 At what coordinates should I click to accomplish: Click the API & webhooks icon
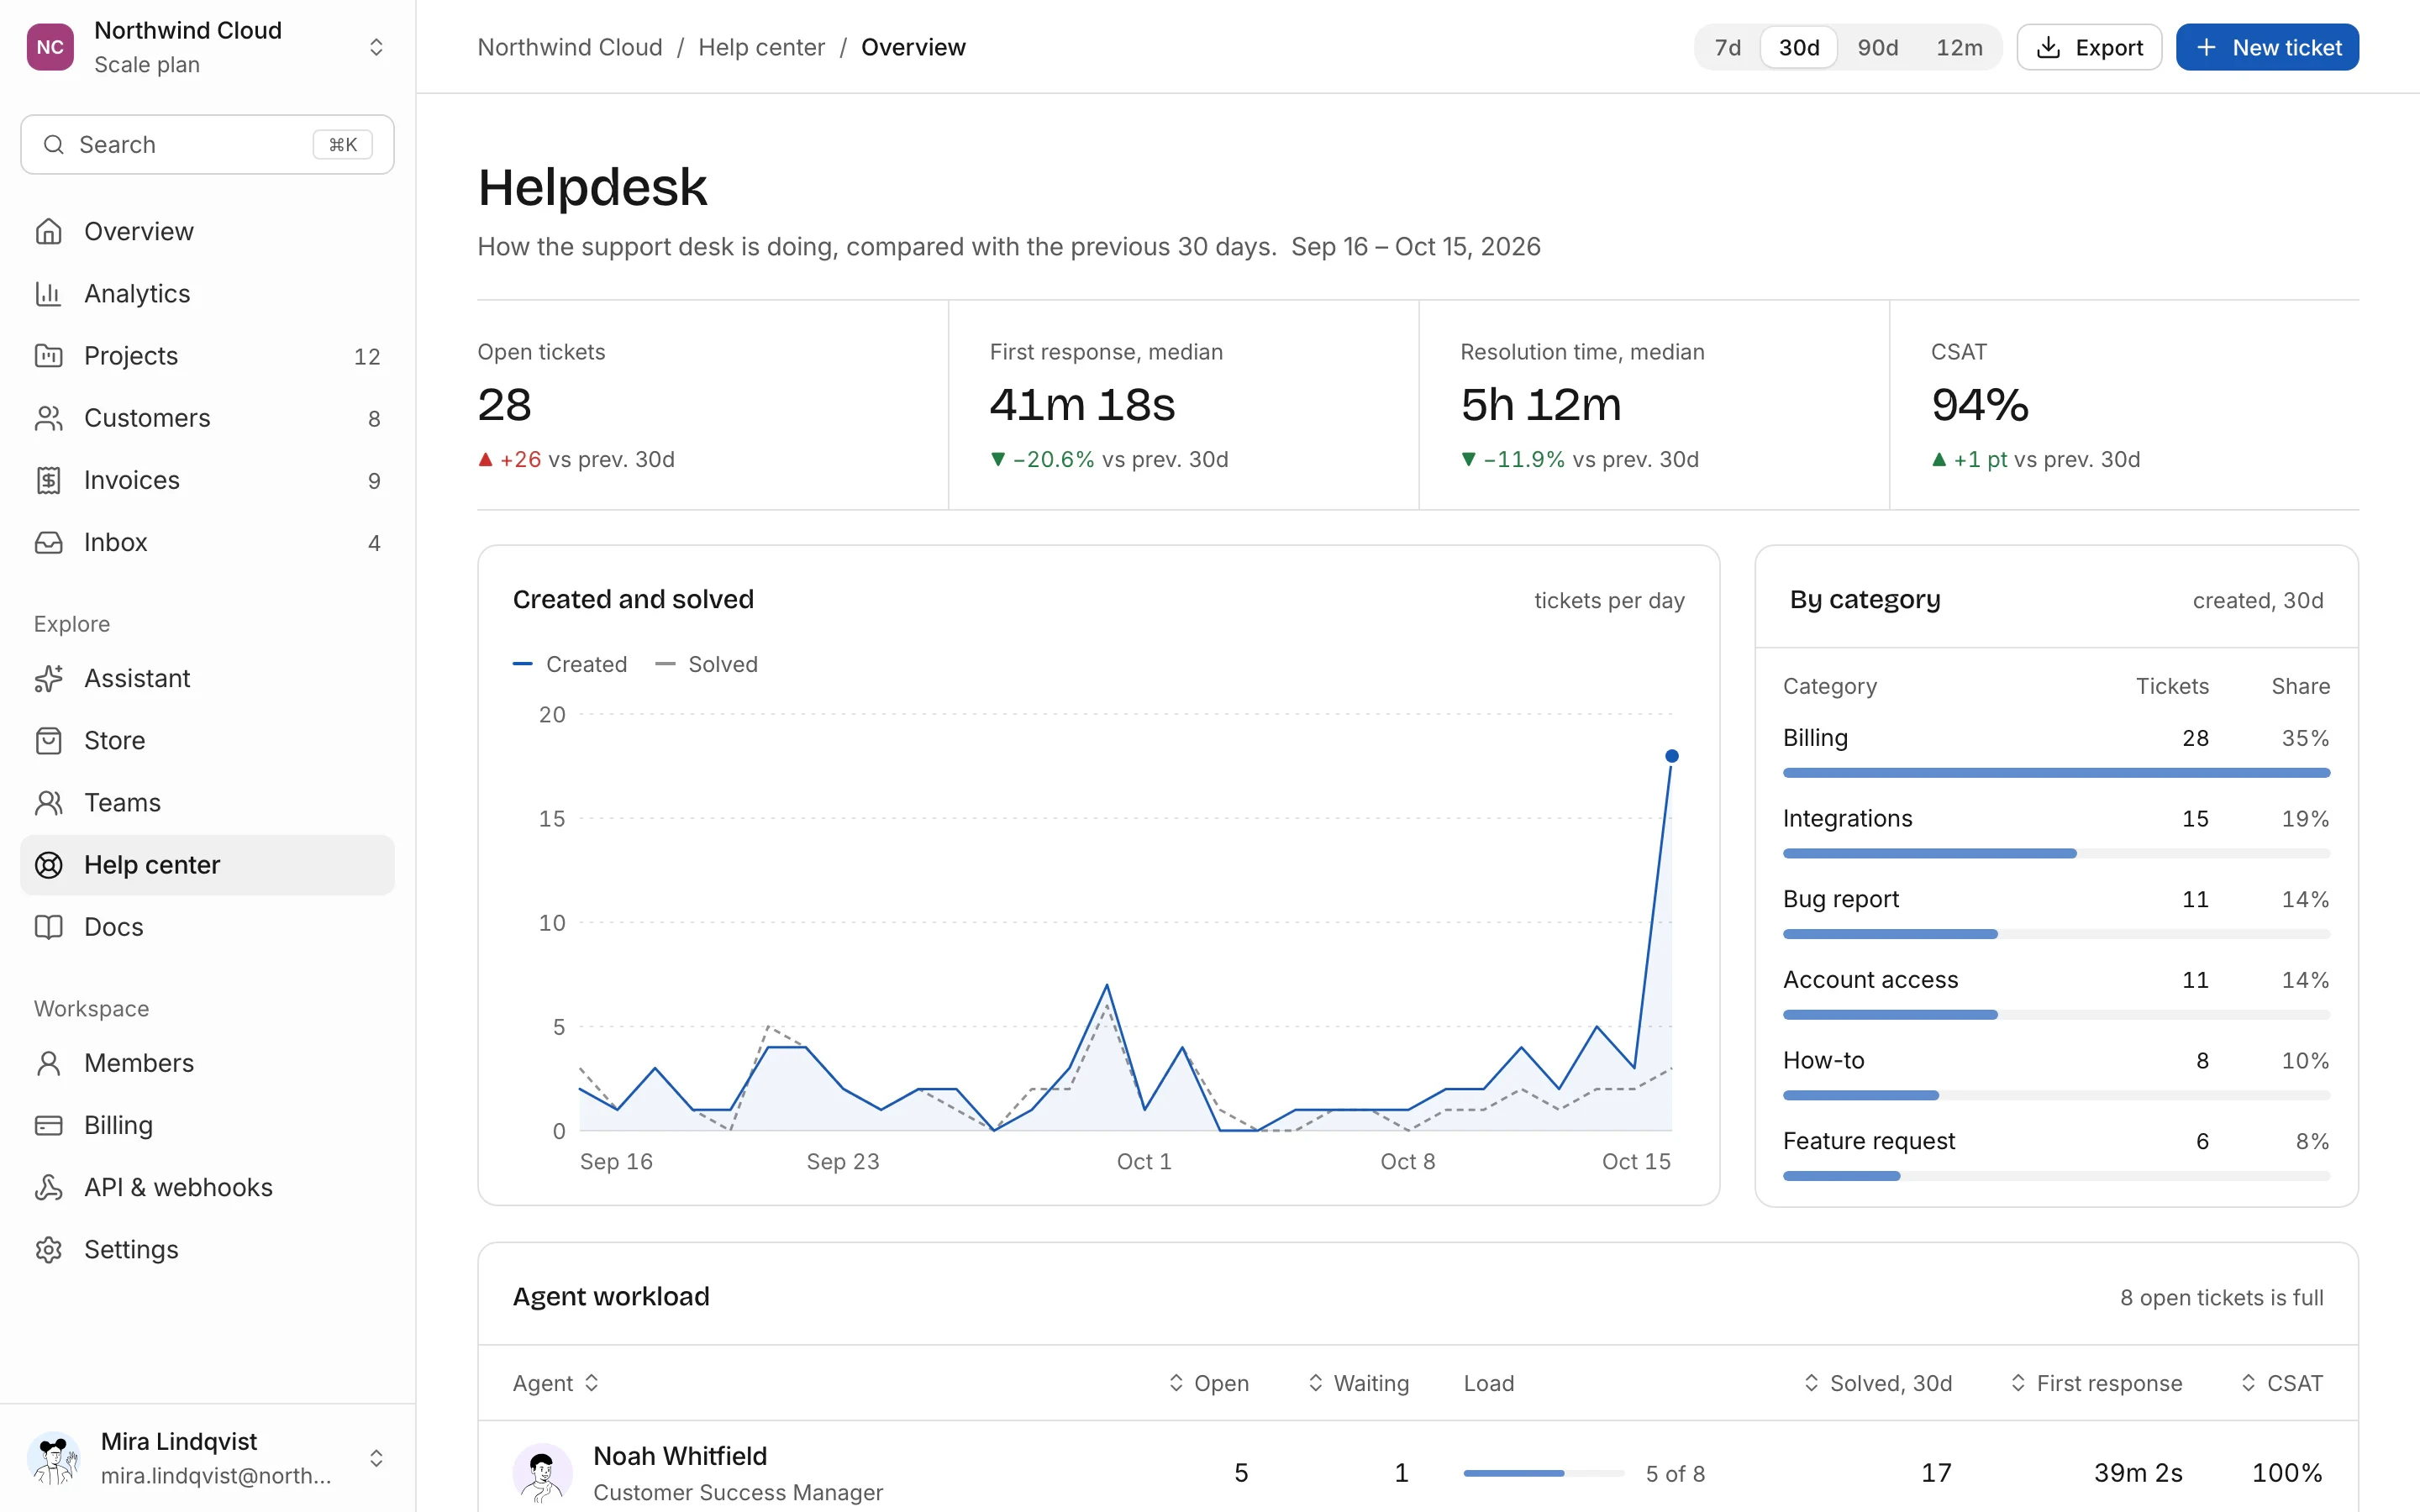tap(48, 1187)
